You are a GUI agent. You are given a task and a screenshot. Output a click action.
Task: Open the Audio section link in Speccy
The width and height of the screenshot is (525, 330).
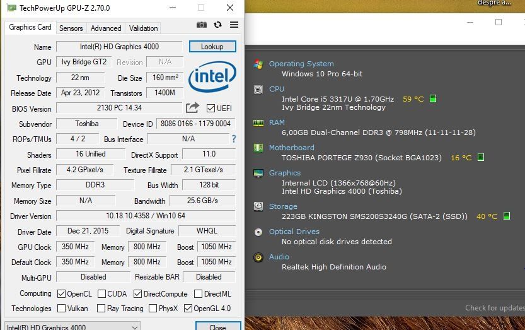coord(279,257)
